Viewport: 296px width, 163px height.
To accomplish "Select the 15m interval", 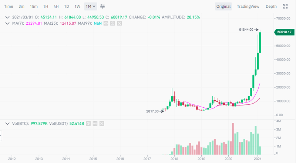I will click(34, 6).
